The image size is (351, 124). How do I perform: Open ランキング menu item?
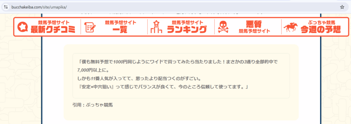click(x=187, y=27)
